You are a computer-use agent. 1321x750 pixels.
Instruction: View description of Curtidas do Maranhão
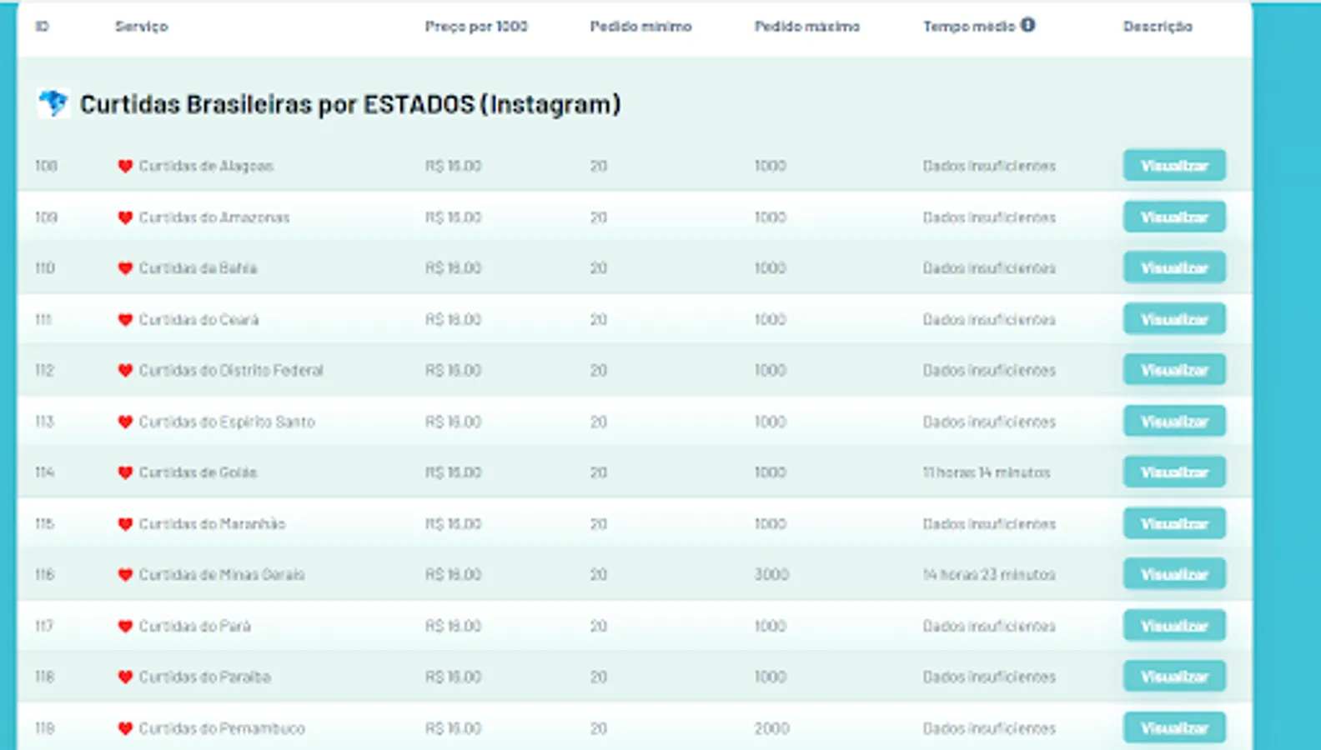tap(1174, 523)
